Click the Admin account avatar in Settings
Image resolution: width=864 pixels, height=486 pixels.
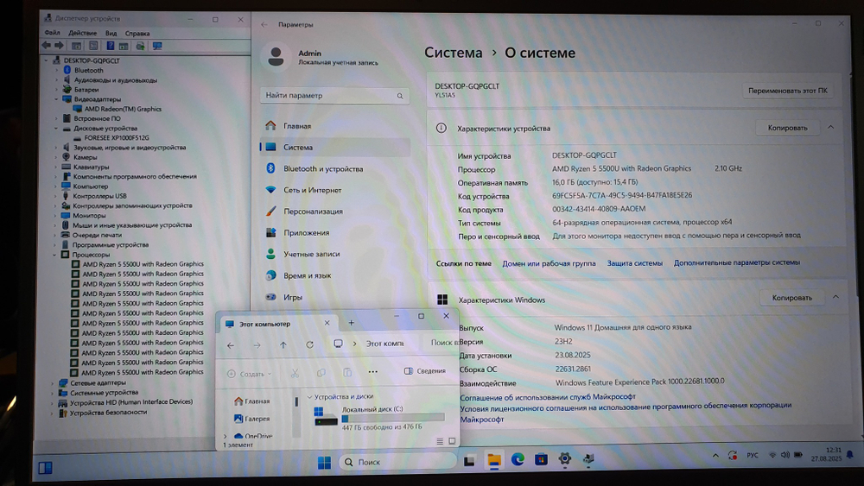coord(276,57)
